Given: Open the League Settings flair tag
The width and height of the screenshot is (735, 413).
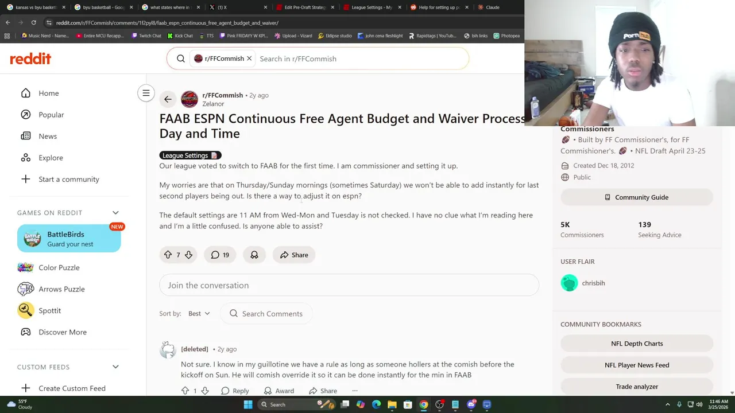Looking at the screenshot, I should click(x=190, y=155).
